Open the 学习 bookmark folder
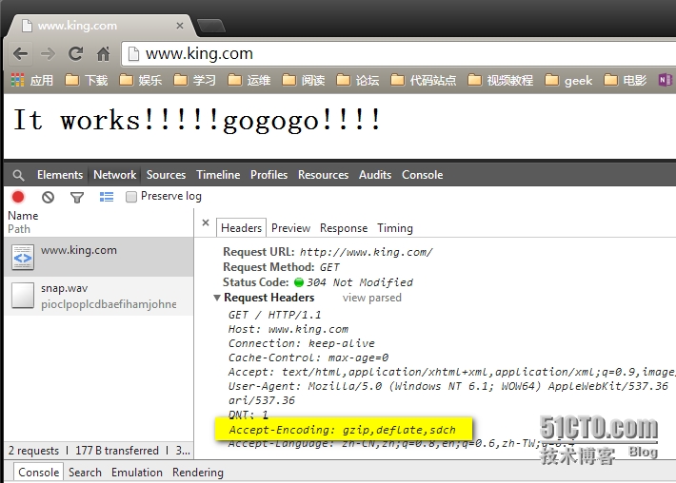This screenshot has height=483, width=676. click(x=194, y=80)
